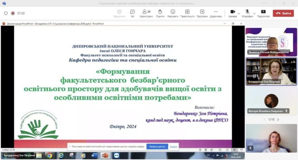Go to previous participants page
This screenshot has height=160, width=298.
pyautogui.click(x=265, y=120)
